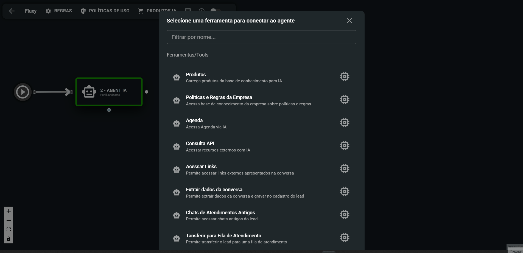This screenshot has width=523, height=253.
Task: Fit the flow view to screen
Action: [x=9, y=229]
